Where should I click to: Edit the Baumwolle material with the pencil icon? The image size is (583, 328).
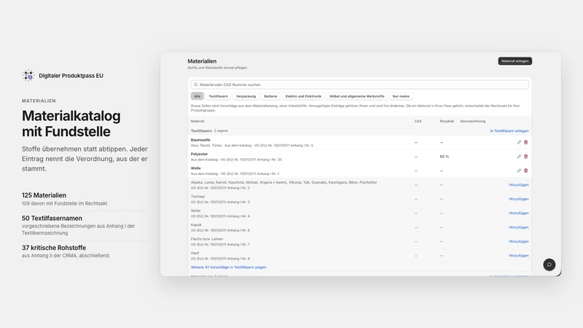[519, 142]
